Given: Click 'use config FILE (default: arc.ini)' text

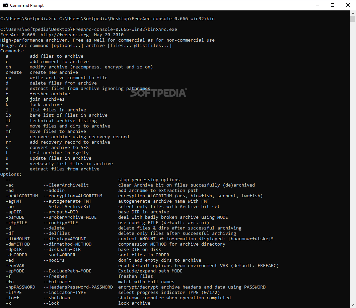Looking at the screenshot, I should tap(164, 223).
